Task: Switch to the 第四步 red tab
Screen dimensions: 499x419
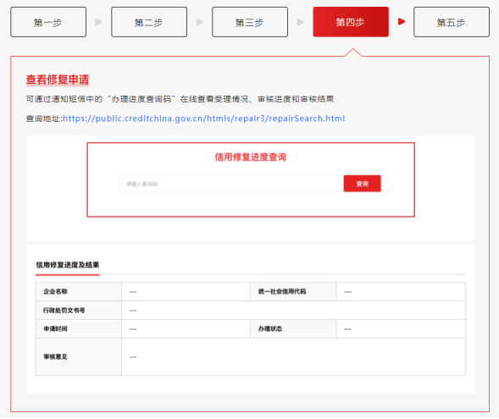Action: 351,22
